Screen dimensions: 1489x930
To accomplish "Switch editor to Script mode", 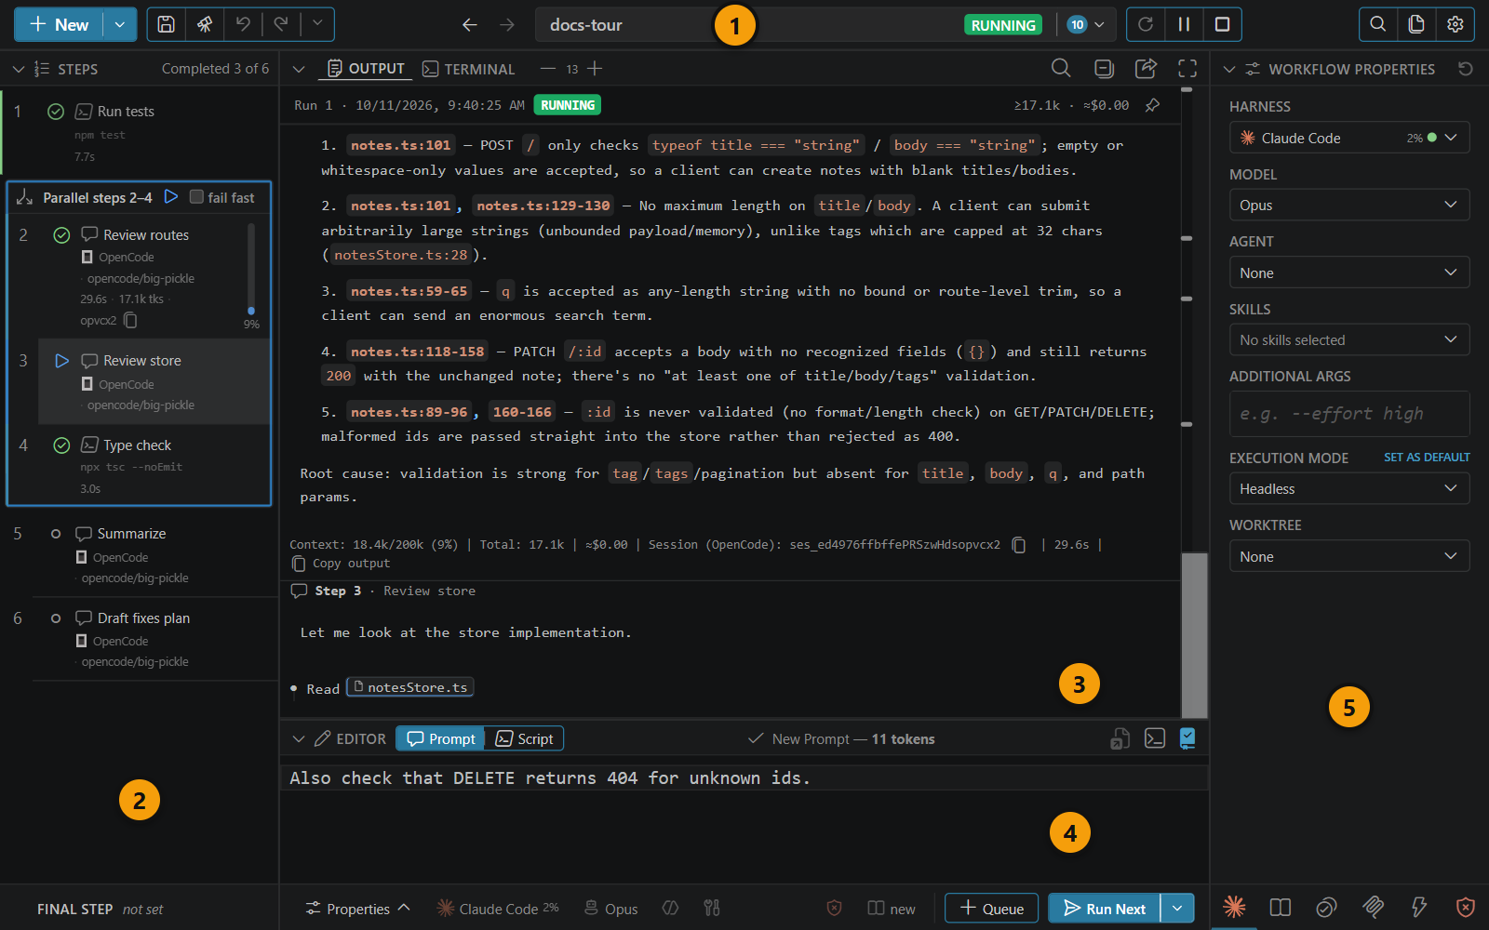I will coord(525,738).
